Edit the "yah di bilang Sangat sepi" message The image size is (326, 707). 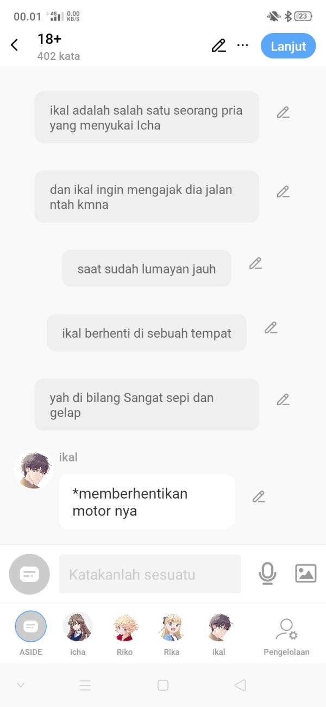[283, 400]
